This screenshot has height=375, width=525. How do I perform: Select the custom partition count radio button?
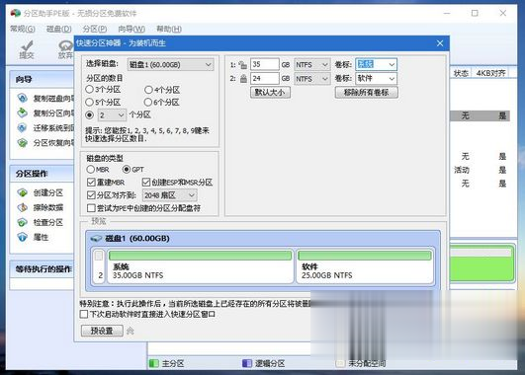tap(89, 115)
